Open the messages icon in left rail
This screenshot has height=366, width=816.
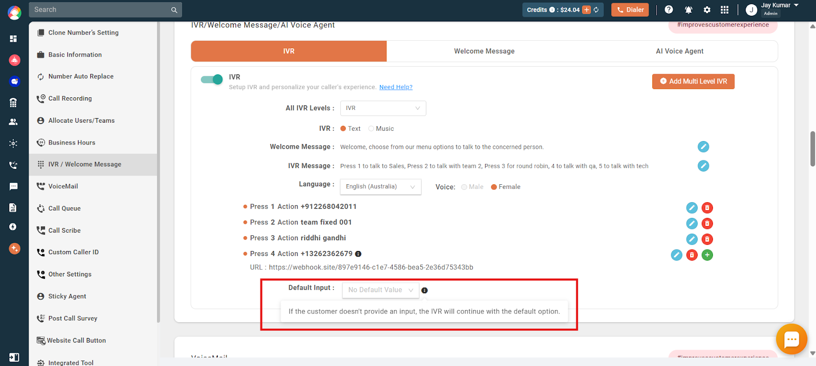[x=13, y=186]
